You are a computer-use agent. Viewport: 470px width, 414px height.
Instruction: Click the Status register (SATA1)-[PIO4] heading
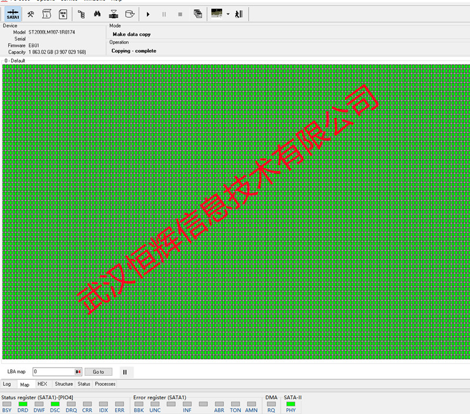click(37, 397)
